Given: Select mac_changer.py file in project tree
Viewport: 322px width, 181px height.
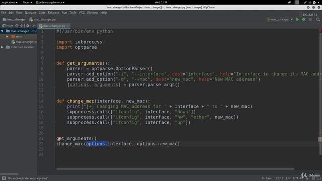Looking at the screenshot, I should (x=24, y=42).
